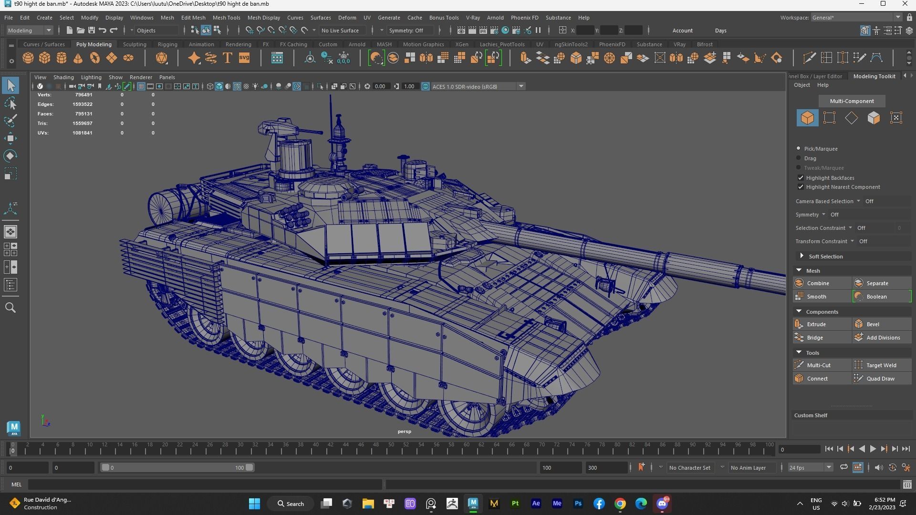Open the Edit Mesh menu
The width and height of the screenshot is (916, 515).
click(193, 18)
